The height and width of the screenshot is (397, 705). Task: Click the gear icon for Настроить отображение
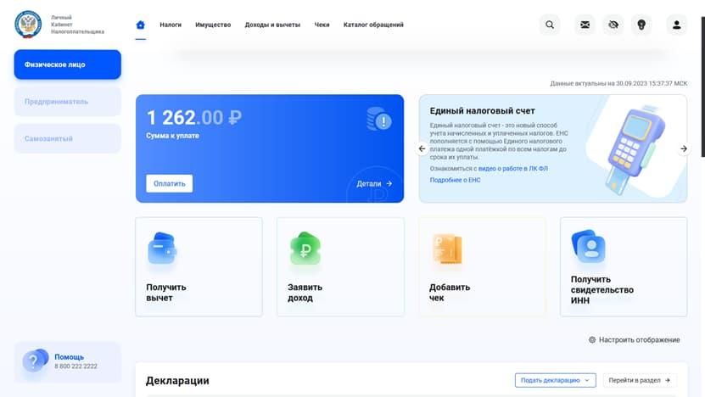pyautogui.click(x=592, y=339)
